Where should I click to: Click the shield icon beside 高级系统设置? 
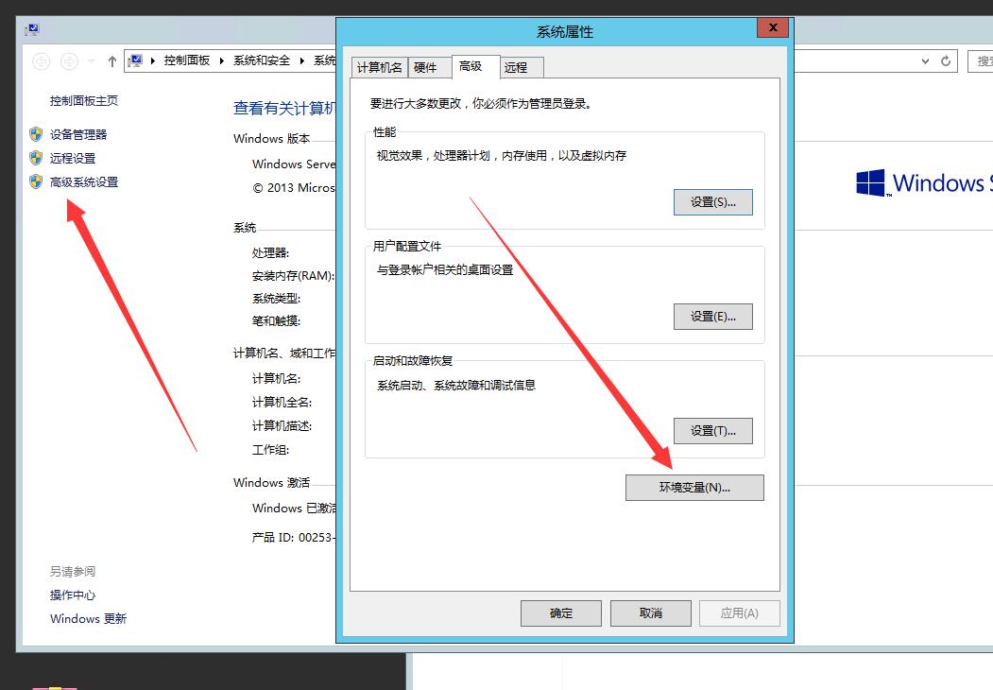pos(36,181)
